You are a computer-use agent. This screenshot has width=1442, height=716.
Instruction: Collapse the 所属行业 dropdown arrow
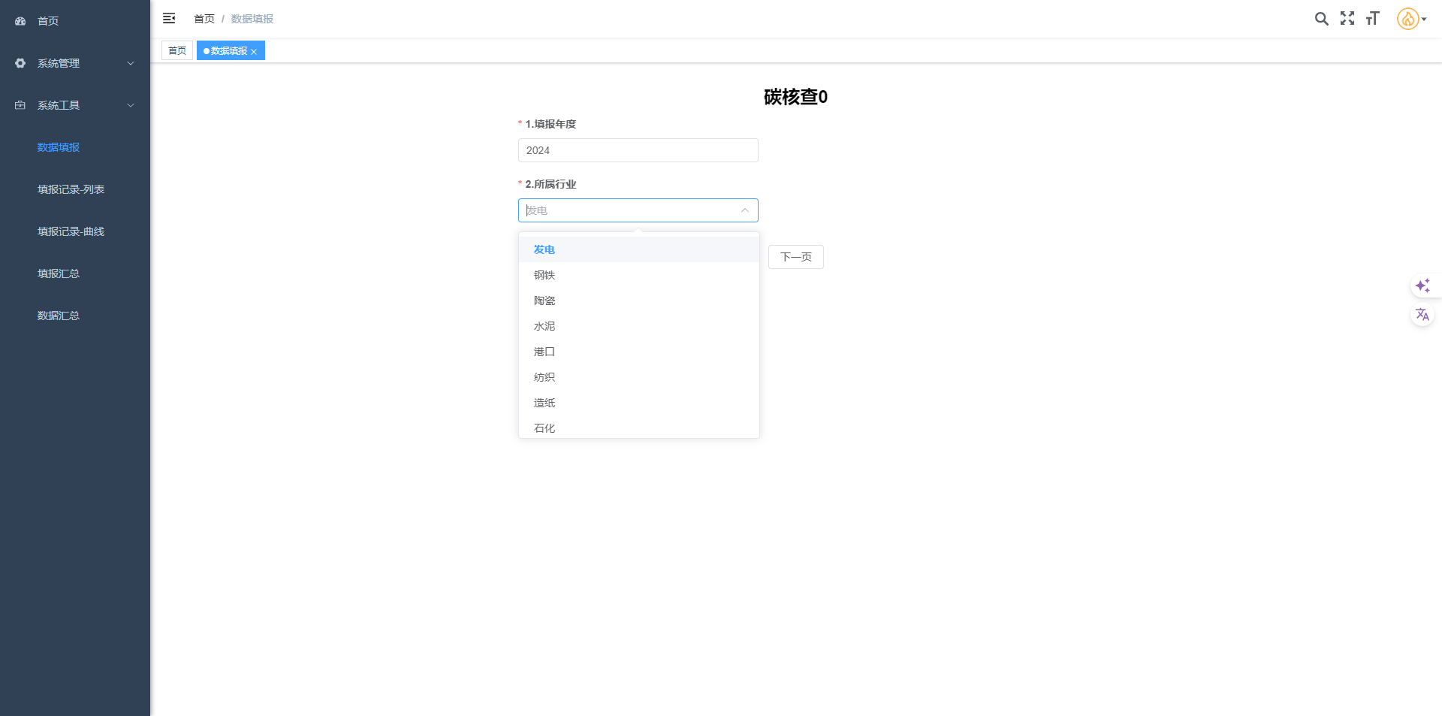[745, 210]
